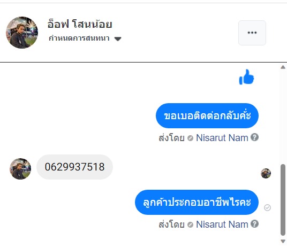Open the large profile picture in the header

(x=22, y=33)
